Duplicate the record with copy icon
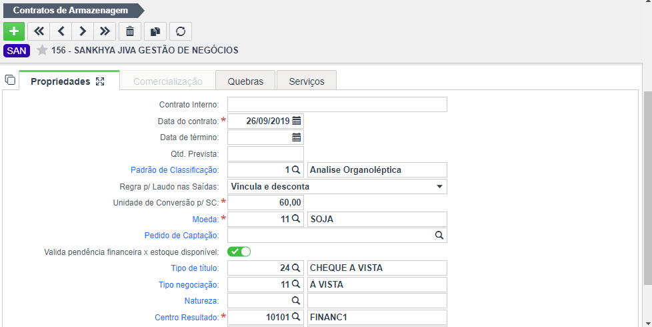The width and height of the screenshot is (652, 327). (155, 31)
